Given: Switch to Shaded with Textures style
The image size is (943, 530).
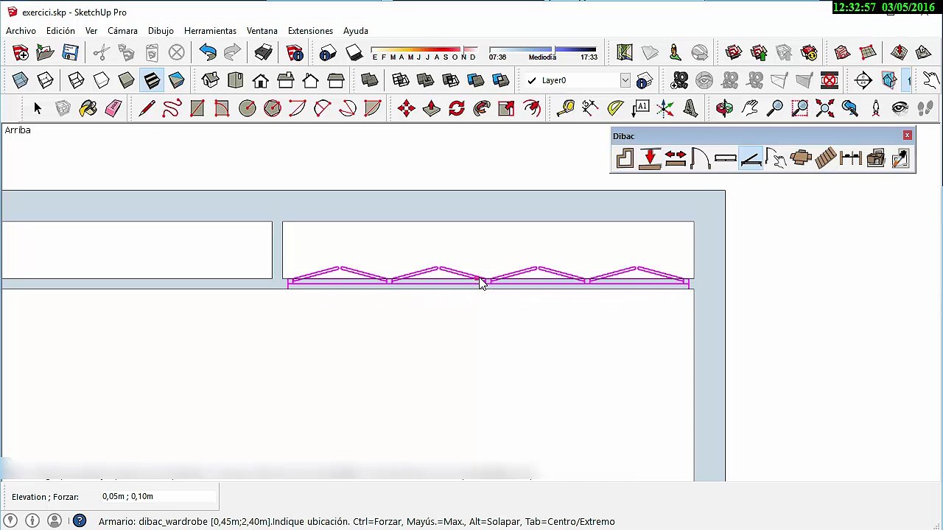Looking at the screenshot, I should [x=151, y=80].
